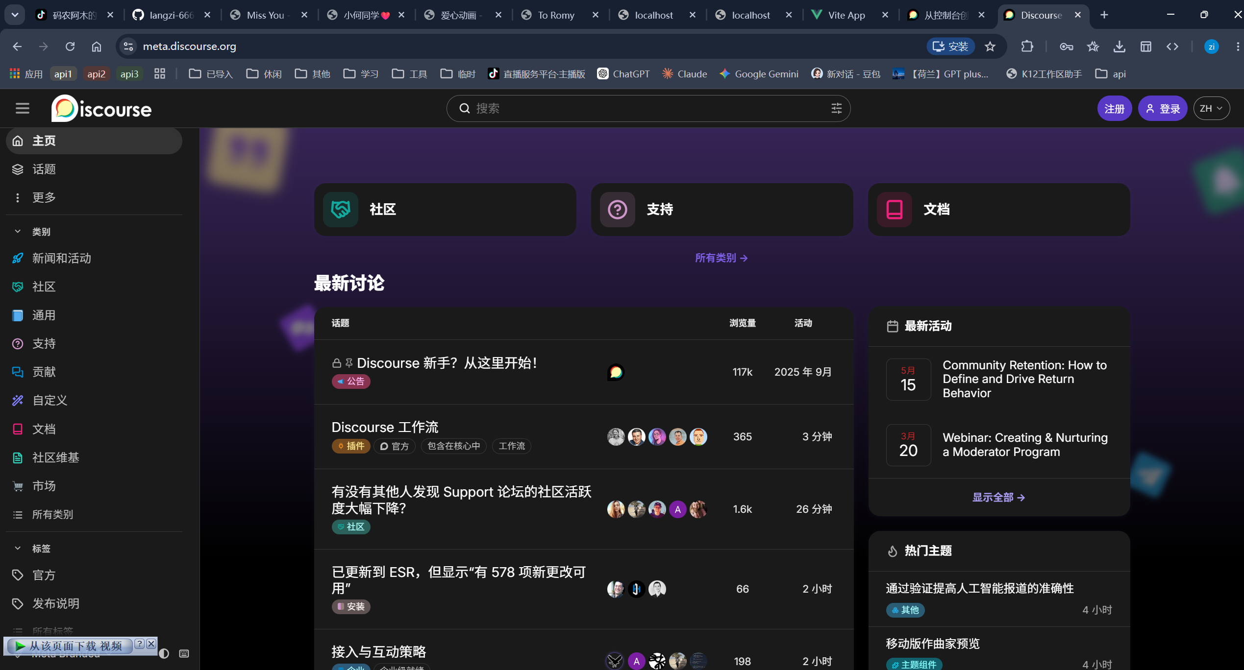The width and height of the screenshot is (1244, 670).
Task: Click the 注册 sign up button
Action: [1114, 108]
